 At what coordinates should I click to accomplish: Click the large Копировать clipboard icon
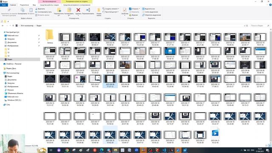coord(23,10)
